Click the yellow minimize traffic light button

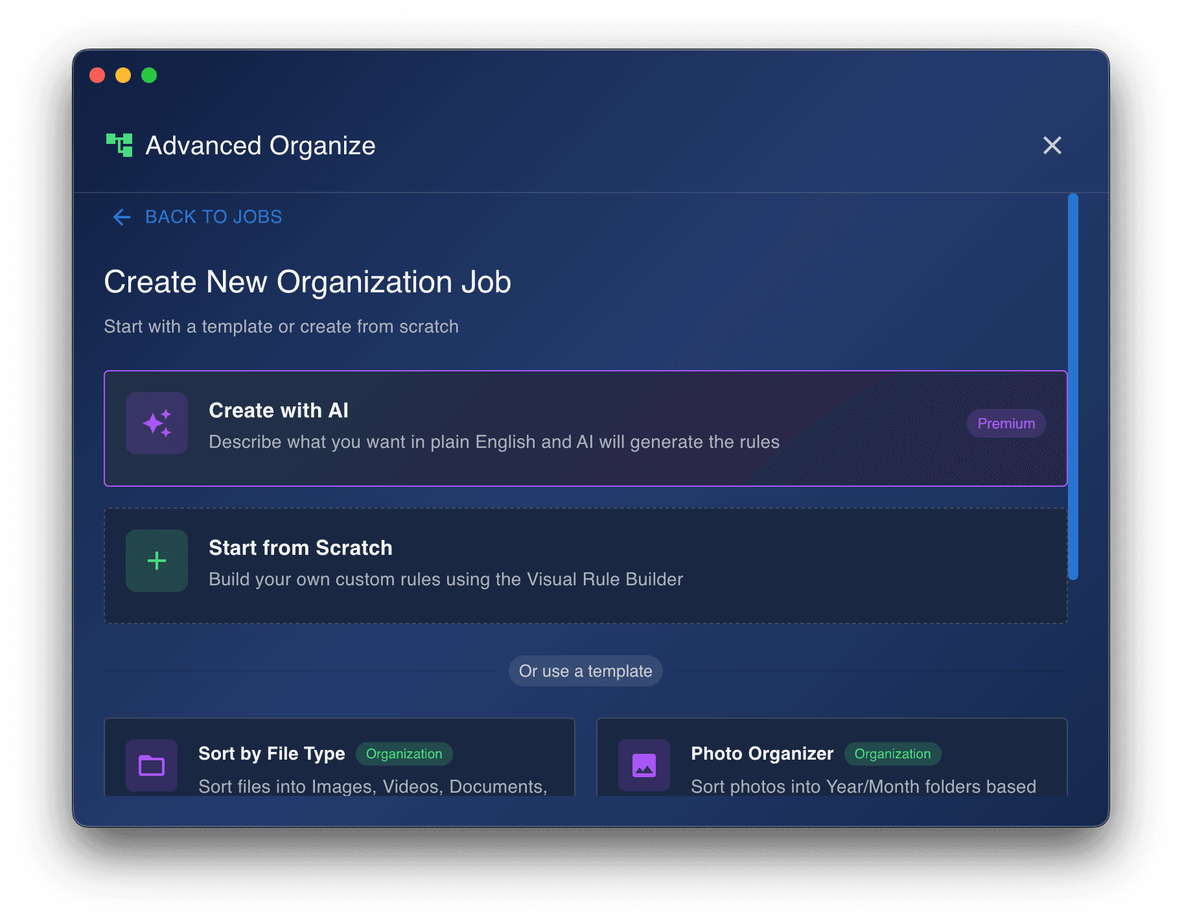coord(123,76)
